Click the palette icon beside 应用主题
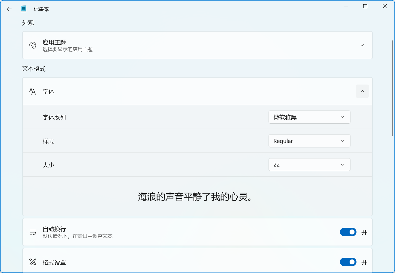 33,45
